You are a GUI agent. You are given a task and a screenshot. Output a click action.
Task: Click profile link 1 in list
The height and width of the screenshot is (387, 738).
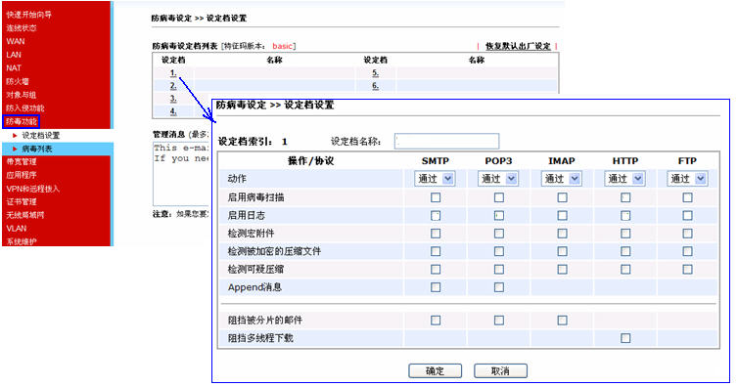click(173, 72)
